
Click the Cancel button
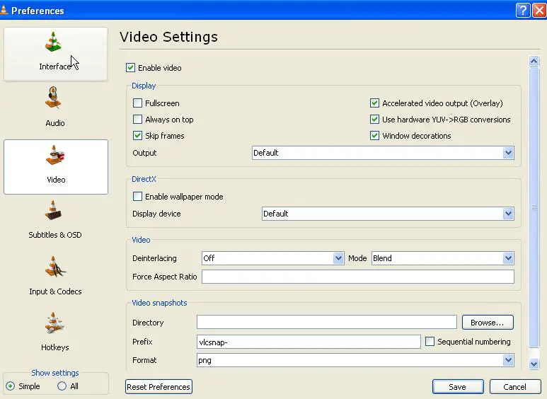[515, 387]
